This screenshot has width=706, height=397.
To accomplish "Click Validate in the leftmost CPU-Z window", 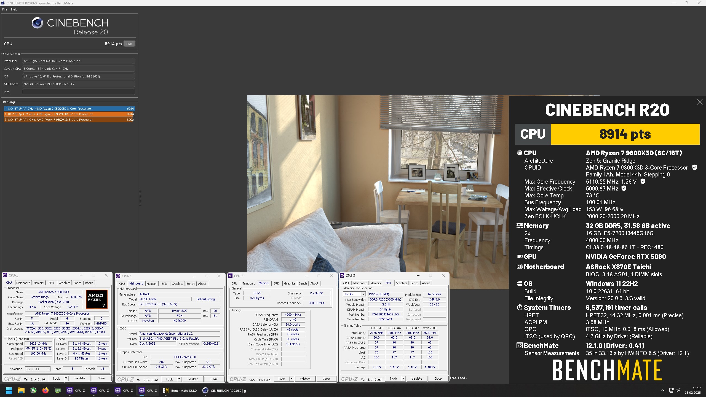I will tap(80, 378).
